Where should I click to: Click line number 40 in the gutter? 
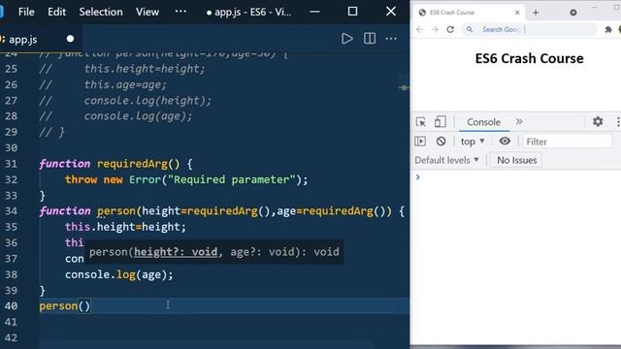(11, 306)
